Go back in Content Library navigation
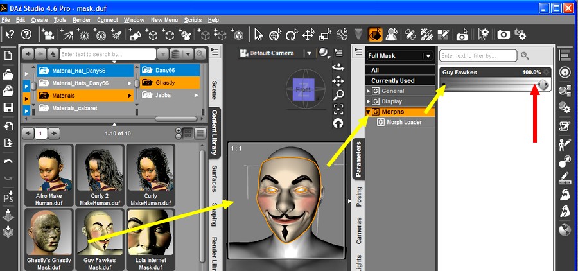 (x=28, y=54)
